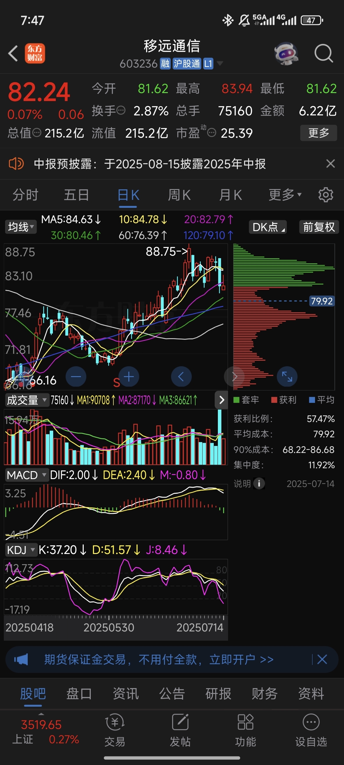Expand the stock title dropdown arrow
This screenshot has width=344, height=765.
[x=219, y=63]
